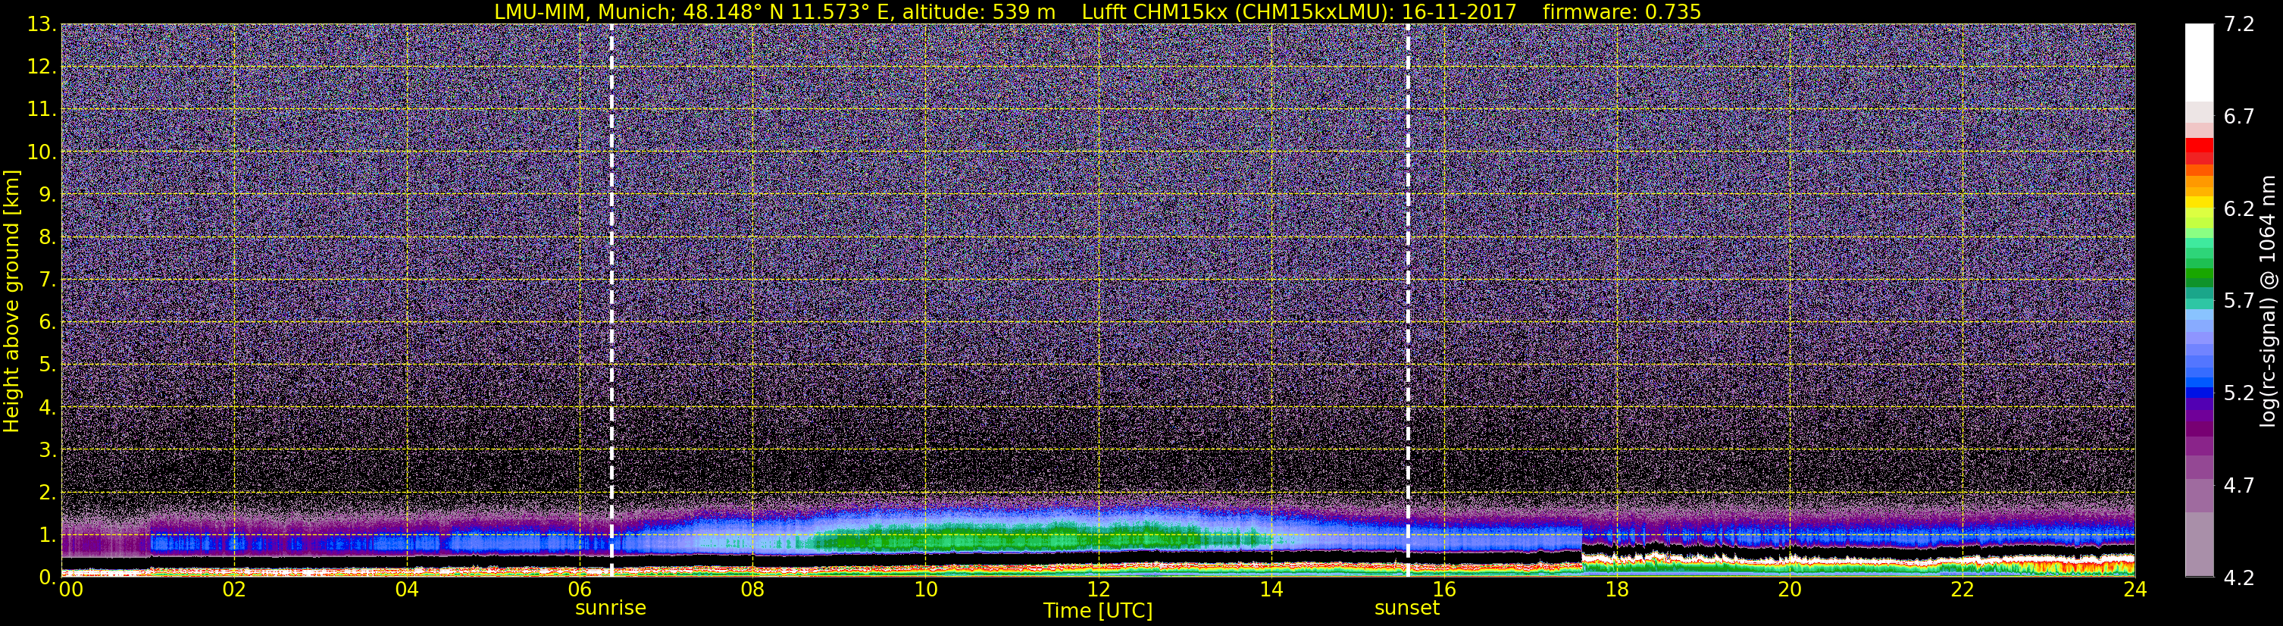Image resolution: width=2283 pixels, height=626 pixels.
Task: Click the '5.' height tick label
Action: [x=46, y=365]
